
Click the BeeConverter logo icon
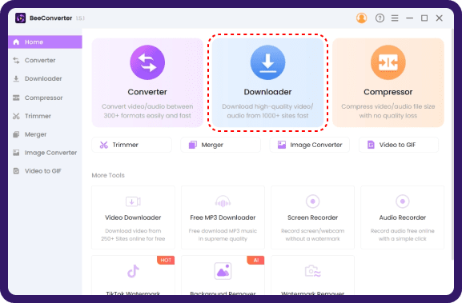[x=20, y=18]
